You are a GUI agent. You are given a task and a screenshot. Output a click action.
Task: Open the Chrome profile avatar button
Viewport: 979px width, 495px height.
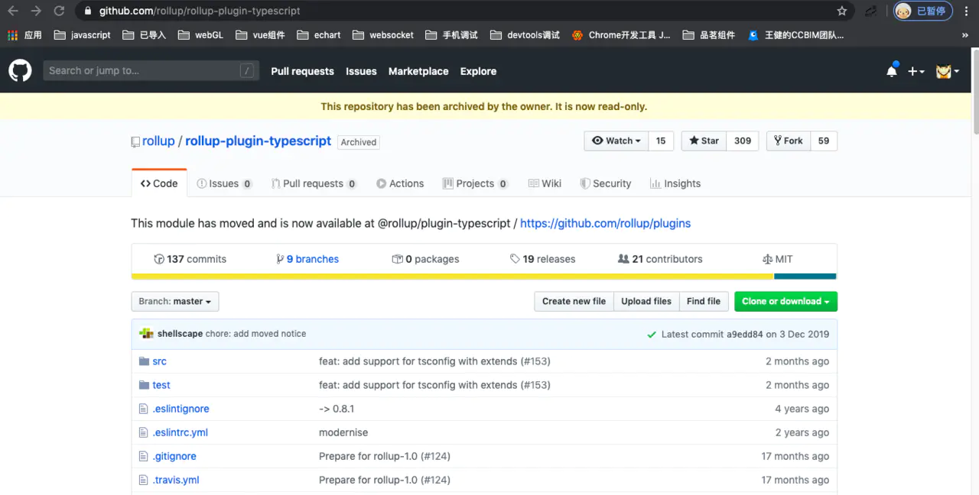pyautogui.click(x=923, y=11)
